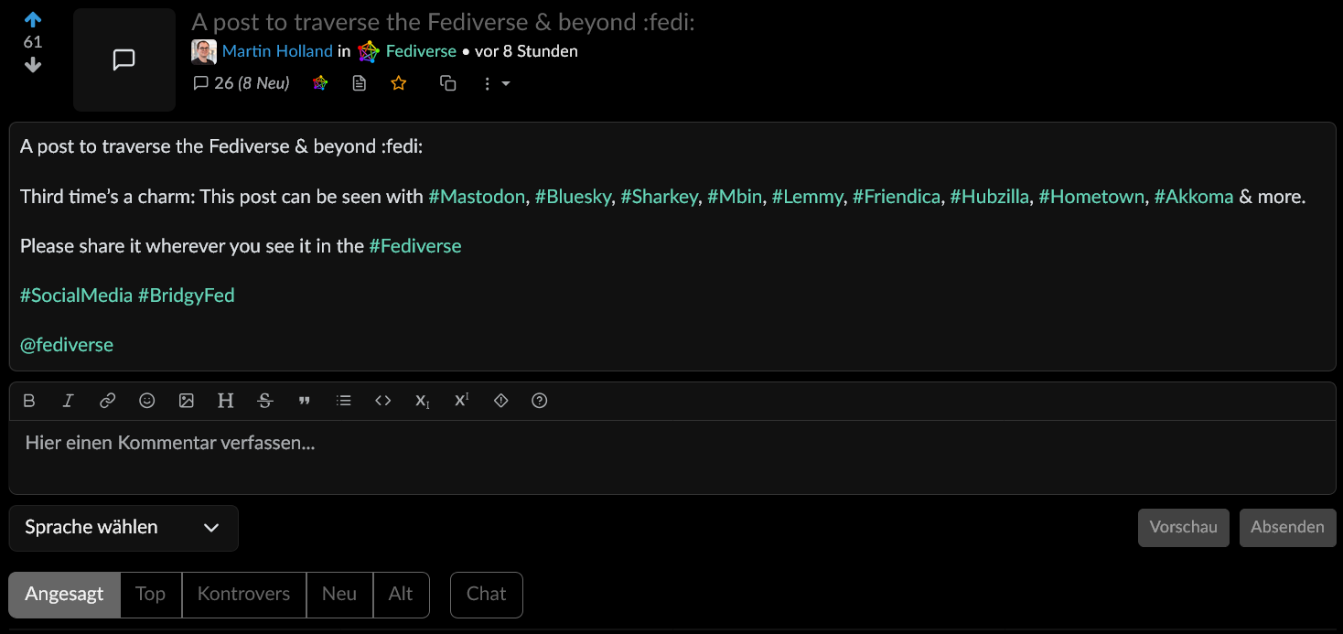Upvote the Fediverse post
1343x634 pixels.
pos(33,19)
